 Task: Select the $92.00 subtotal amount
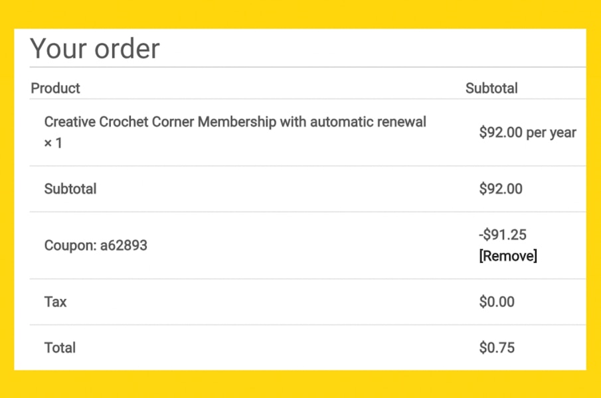pyautogui.click(x=501, y=189)
